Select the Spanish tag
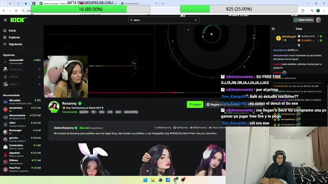 point(84,112)
